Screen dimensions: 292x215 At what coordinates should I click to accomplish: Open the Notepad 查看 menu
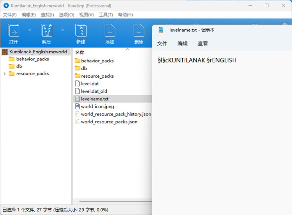(x=203, y=44)
